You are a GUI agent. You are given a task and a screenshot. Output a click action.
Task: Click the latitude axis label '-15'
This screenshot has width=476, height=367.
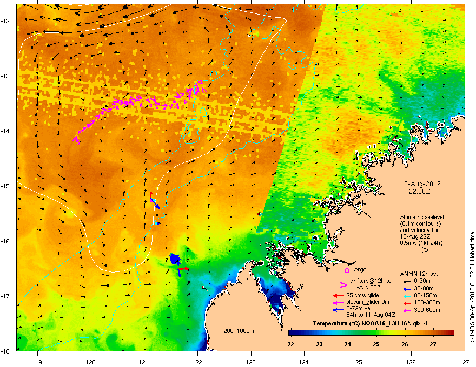pos(5,186)
